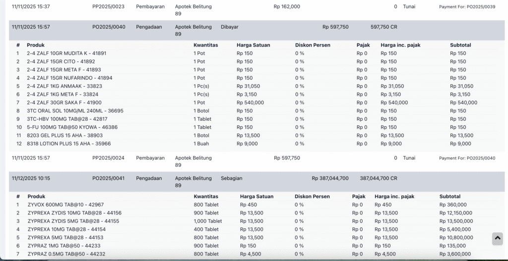Select 3TC ORAL SOL 10MG/ML 240ML row
The width and height of the screenshot is (508, 261).
75,111
